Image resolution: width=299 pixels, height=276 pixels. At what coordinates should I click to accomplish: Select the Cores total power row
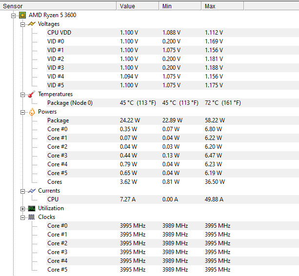coord(173,182)
